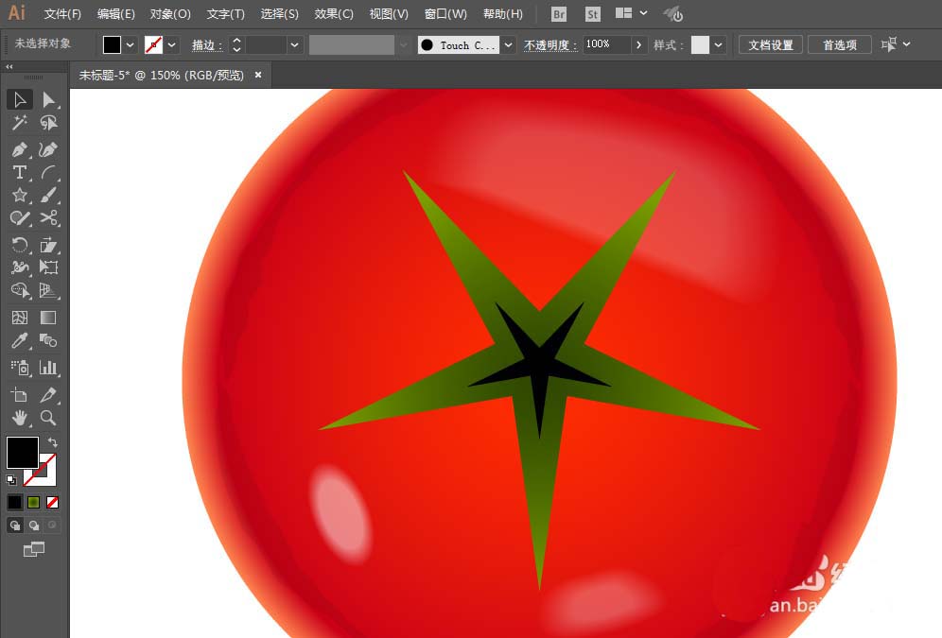The image size is (942, 638).
Task: Activate the Perspective Grid tool
Action: [48, 290]
